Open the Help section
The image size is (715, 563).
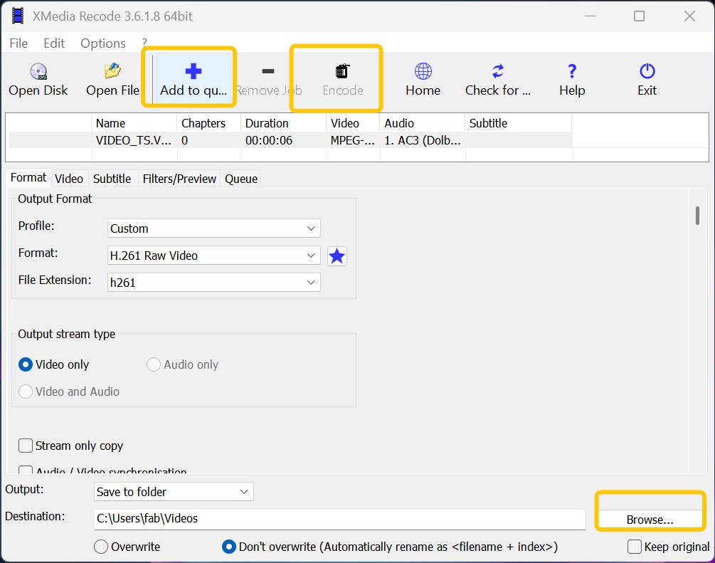click(x=571, y=78)
